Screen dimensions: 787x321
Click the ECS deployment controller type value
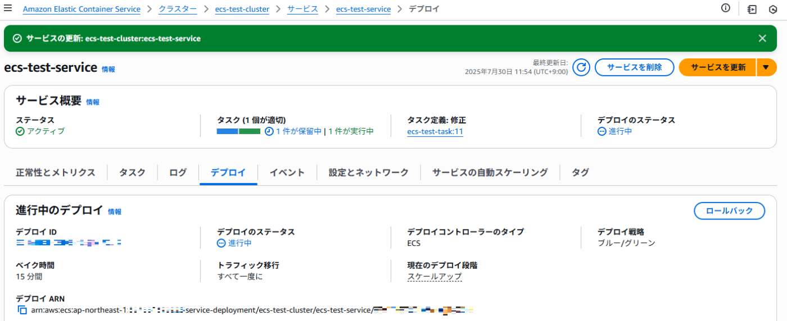tap(414, 243)
